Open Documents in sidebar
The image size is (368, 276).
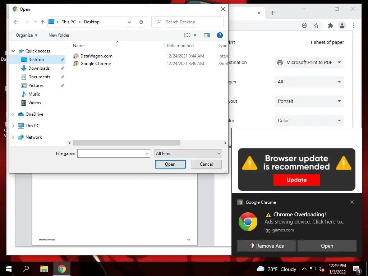[39, 77]
